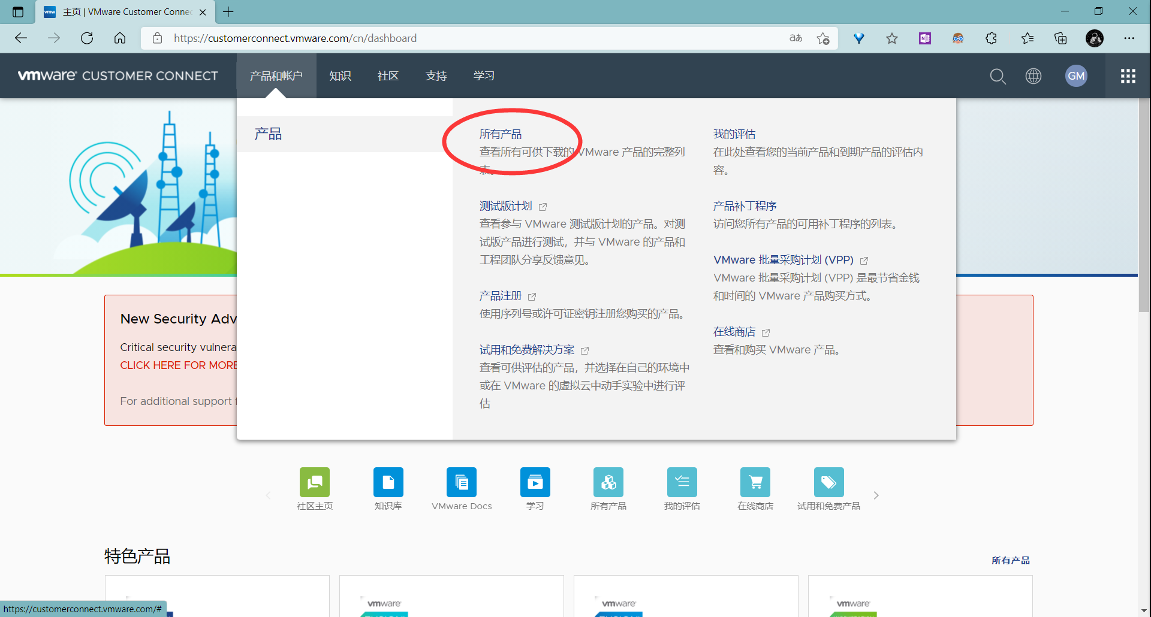The image size is (1151, 617).
Task: Click the browser home icon
Action: tap(120, 38)
